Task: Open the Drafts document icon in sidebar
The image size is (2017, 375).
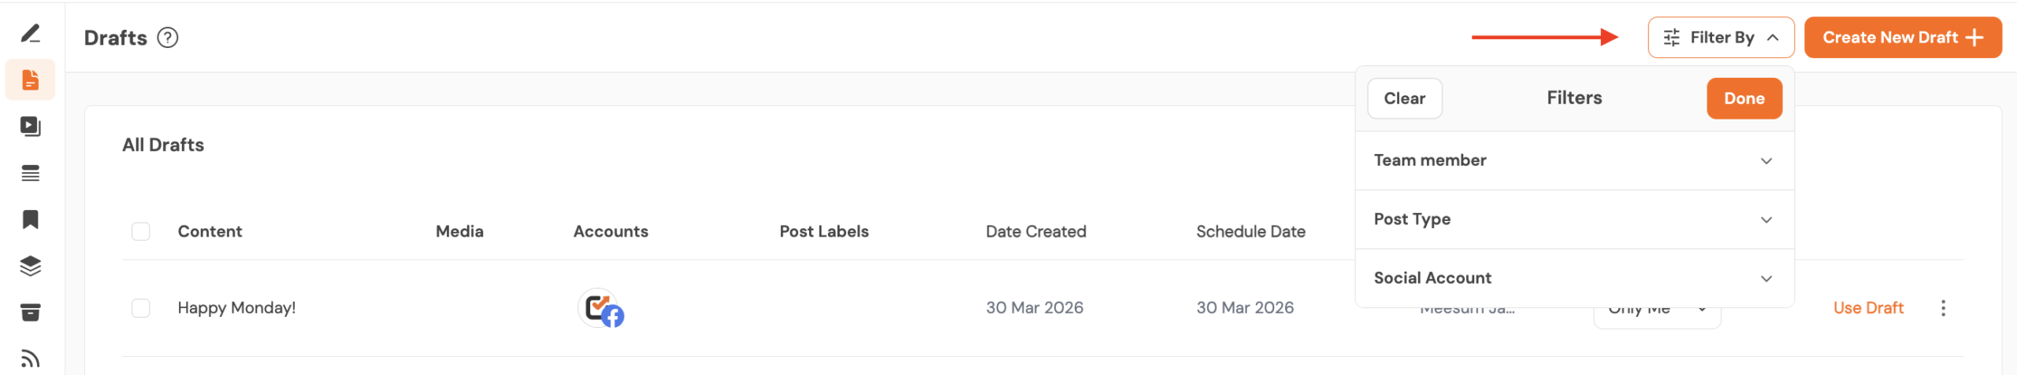Action: (x=30, y=79)
